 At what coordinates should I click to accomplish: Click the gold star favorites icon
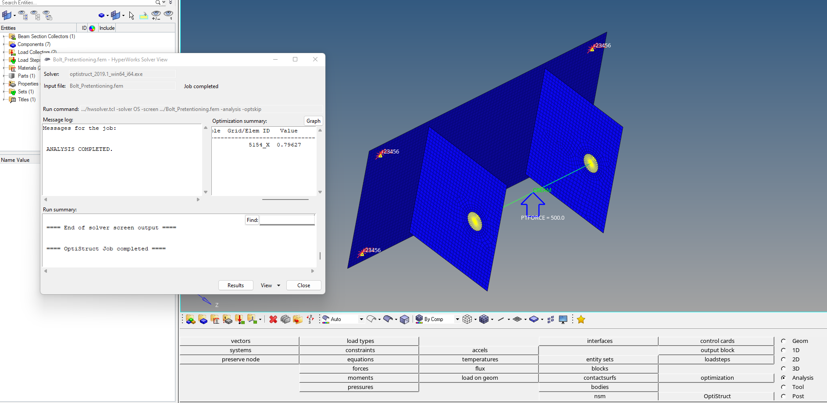point(581,319)
